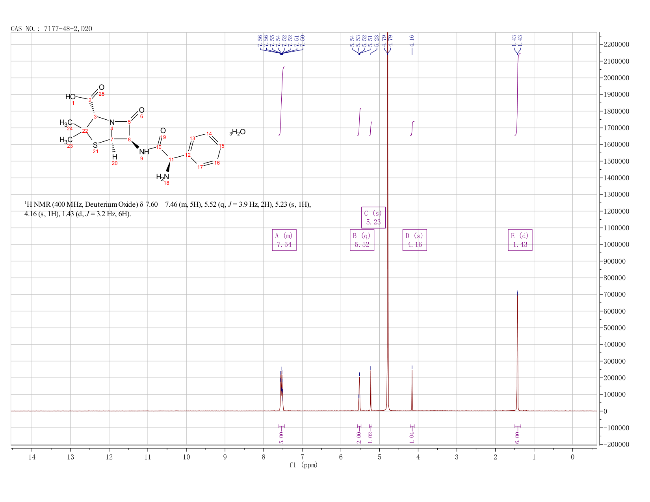Click the H2N group in structure
The image size is (650, 502).
pos(162,177)
